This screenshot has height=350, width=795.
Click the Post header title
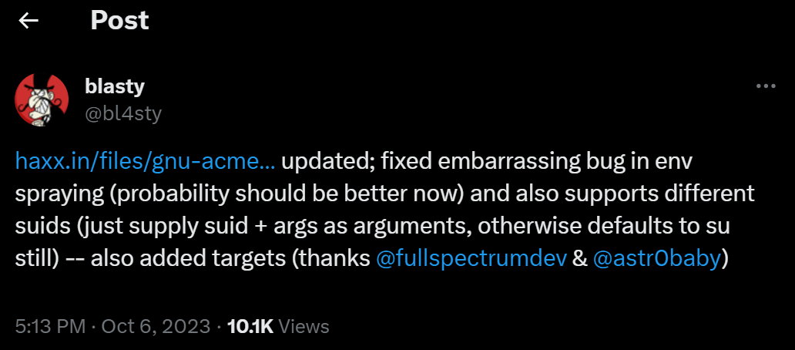(119, 21)
